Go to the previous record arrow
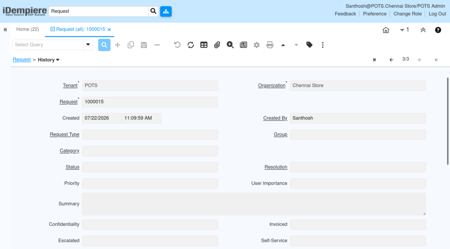This screenshot has width=450, height=249. point(391,60)
